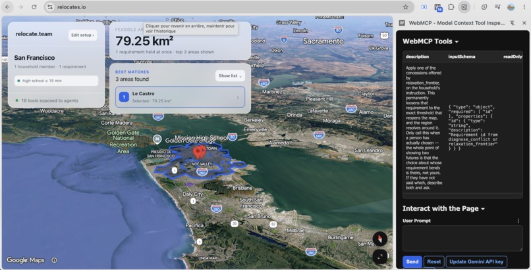This screenshot has height=270, width=531.
Task: Select the Le Castro area card
Action: pos(180,97)
